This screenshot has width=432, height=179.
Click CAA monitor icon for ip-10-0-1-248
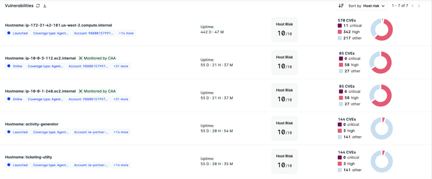pyautogui.click(x=81, y=91)
